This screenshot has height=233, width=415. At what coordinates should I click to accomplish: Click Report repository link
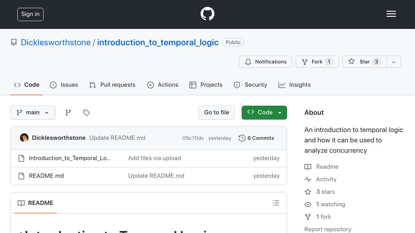click(x=328, y=229)
